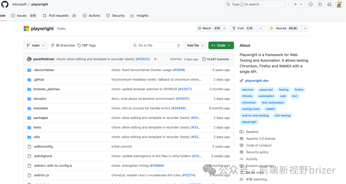Switch to the Pull requests tab
The height and width of the screenshot is (184, 346).
(60, 16)
